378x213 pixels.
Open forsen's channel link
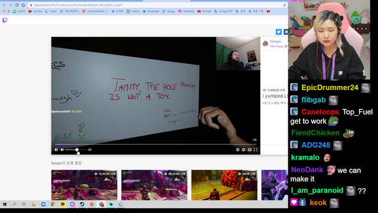(276, 41)
